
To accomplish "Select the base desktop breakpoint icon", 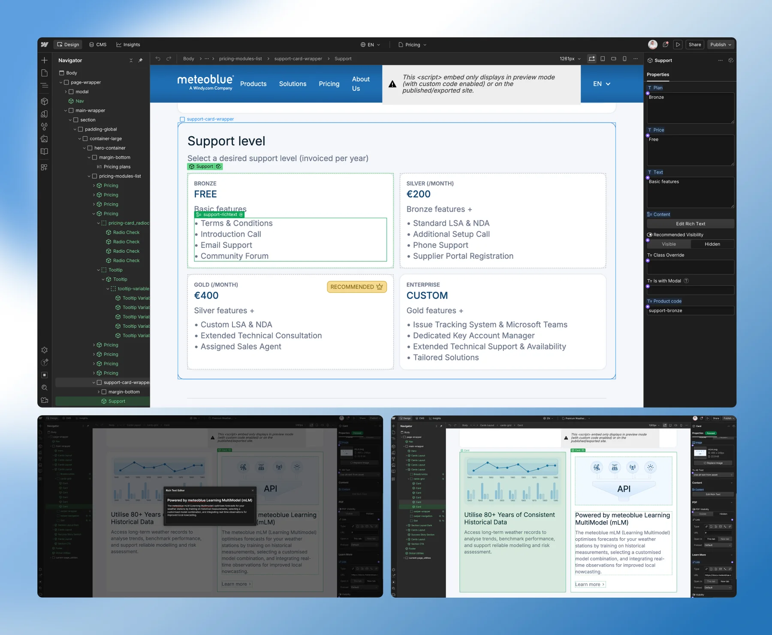I will point(592,59).
